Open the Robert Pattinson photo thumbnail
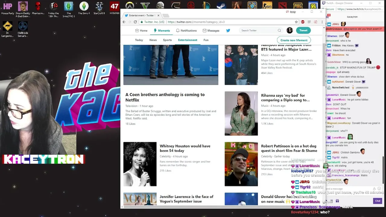This screenshot has height=217, width=386. 241,164
